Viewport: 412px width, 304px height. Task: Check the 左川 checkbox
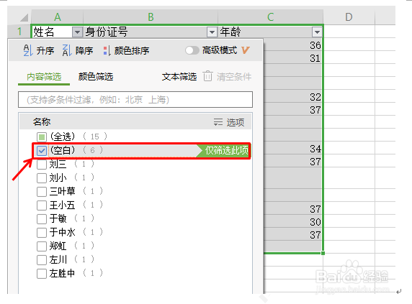42,259
